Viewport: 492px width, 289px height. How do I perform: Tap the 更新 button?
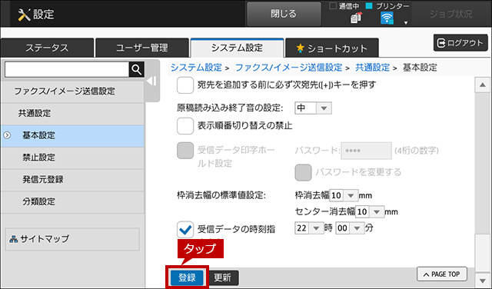click(x=223, y=277)
